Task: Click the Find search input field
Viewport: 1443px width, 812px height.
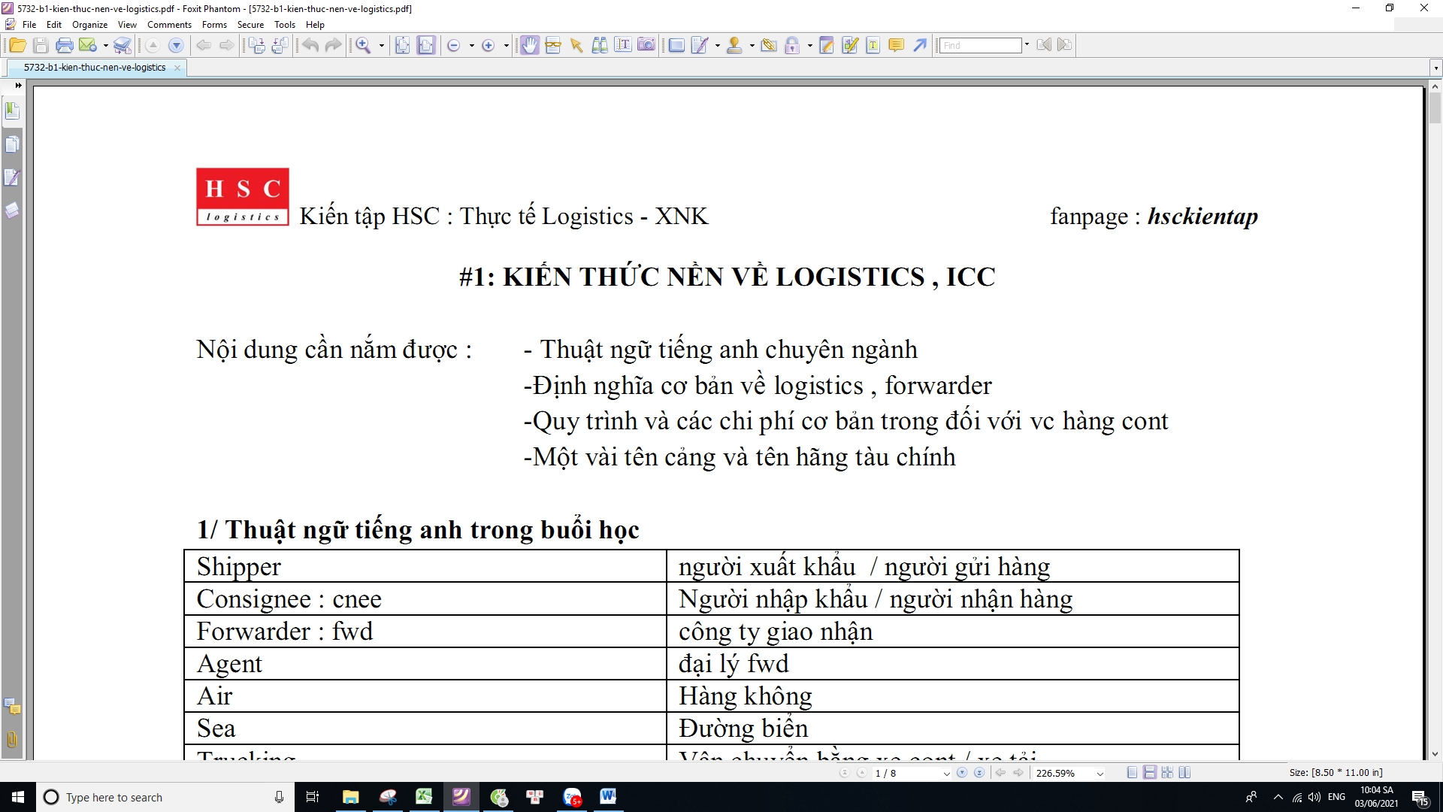Action: tap(981, 46)
